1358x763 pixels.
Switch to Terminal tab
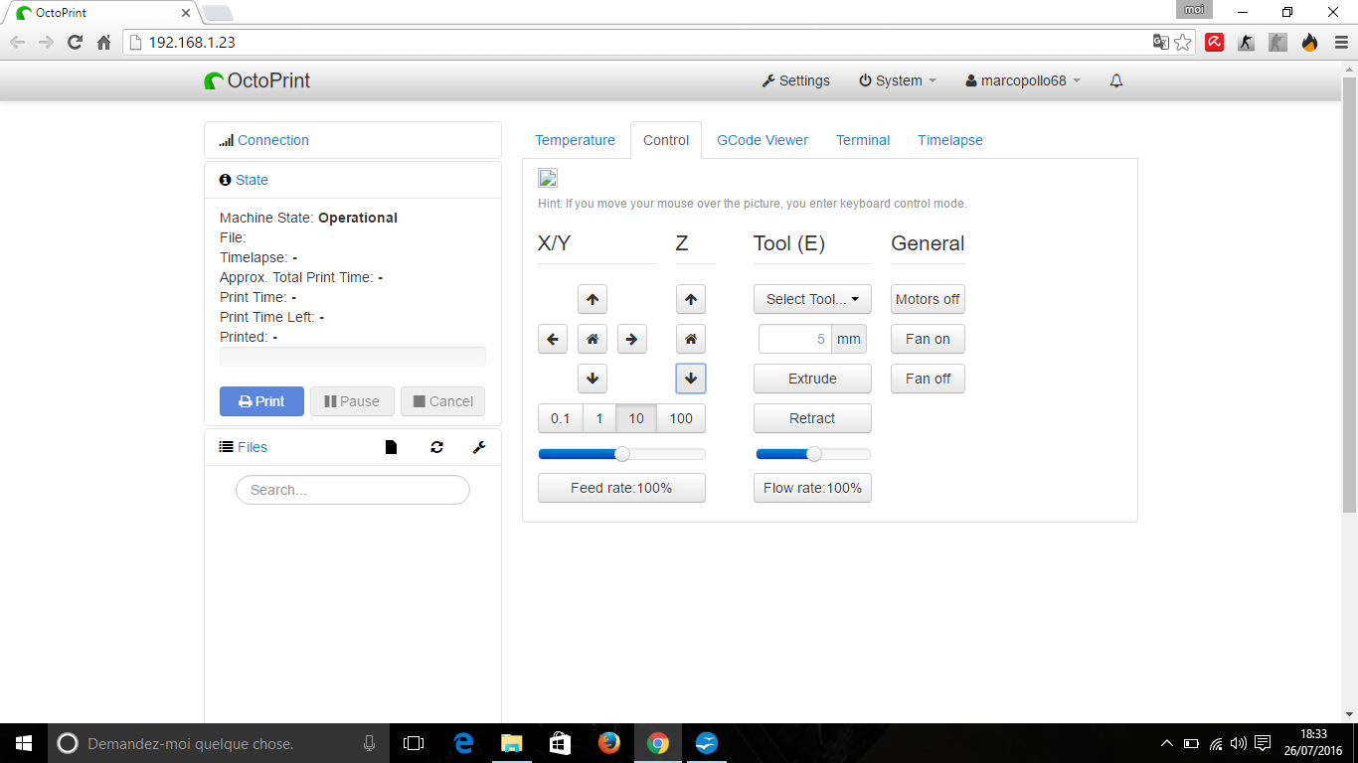point(863,140)
